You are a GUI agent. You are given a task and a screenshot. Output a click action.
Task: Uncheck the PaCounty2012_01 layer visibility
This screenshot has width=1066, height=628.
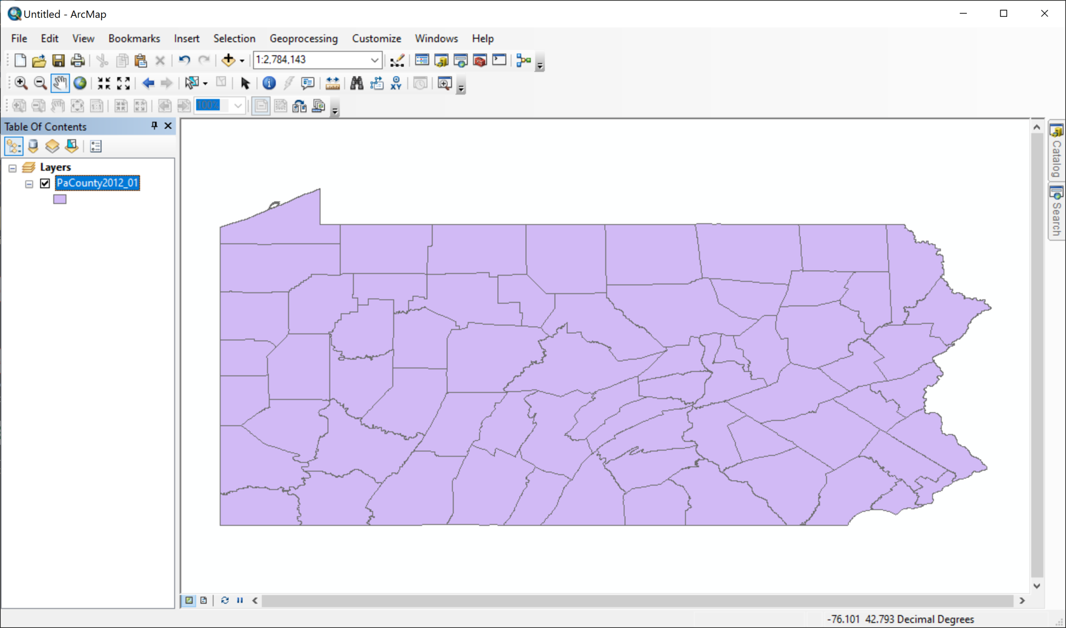tap(45, 183)
